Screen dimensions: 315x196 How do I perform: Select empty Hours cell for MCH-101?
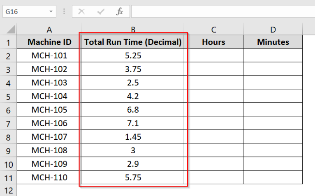213,55
